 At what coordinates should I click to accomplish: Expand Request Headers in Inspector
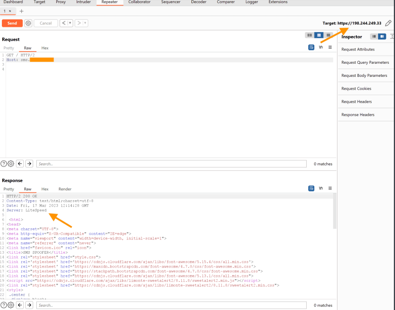click(x=356, y=102)
